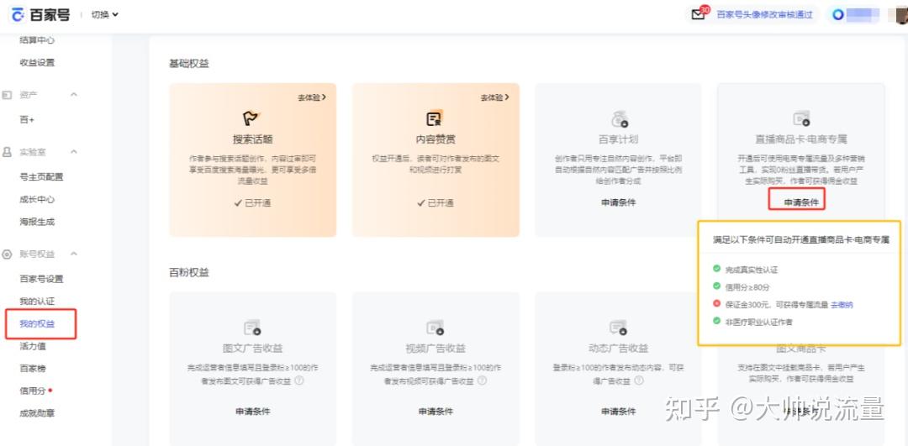Click 百粉权益 section heading

189,272
